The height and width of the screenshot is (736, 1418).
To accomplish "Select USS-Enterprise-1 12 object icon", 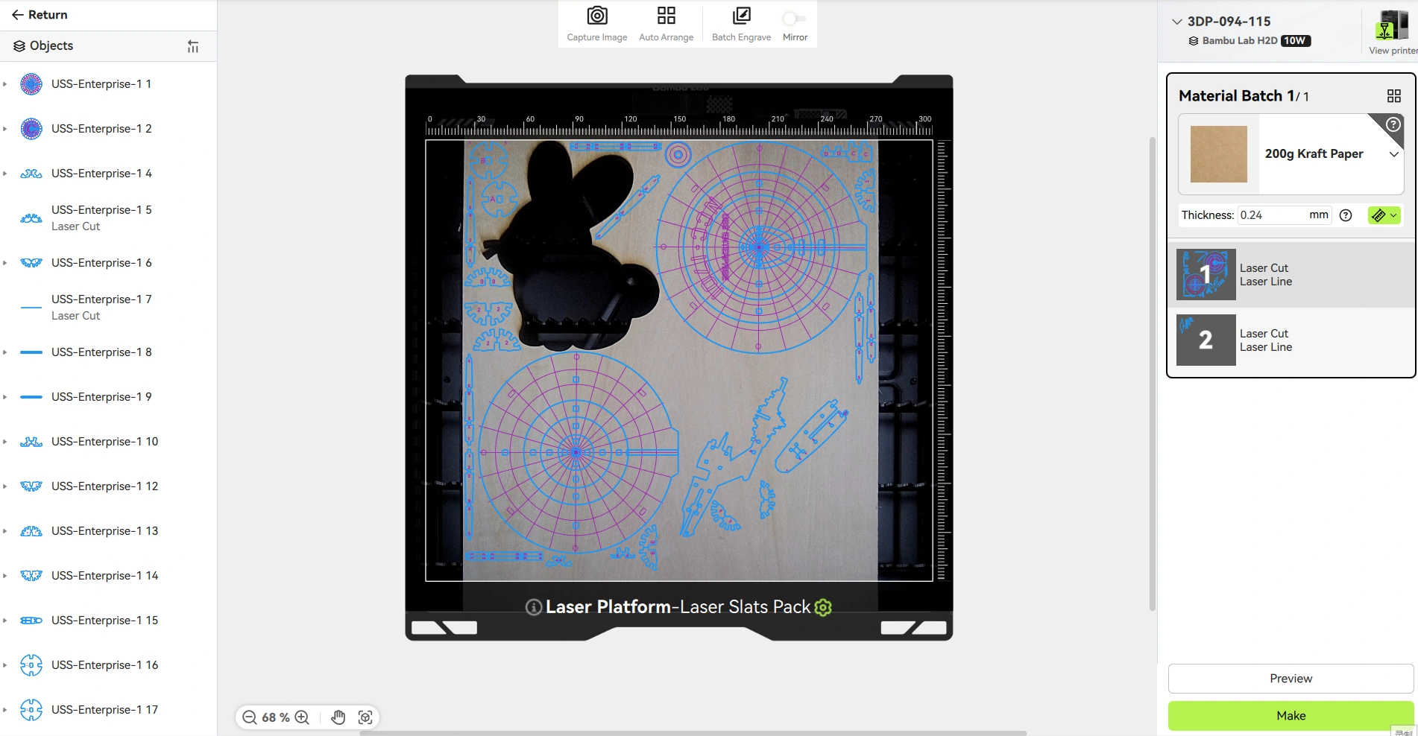I will tap(31, 486).
